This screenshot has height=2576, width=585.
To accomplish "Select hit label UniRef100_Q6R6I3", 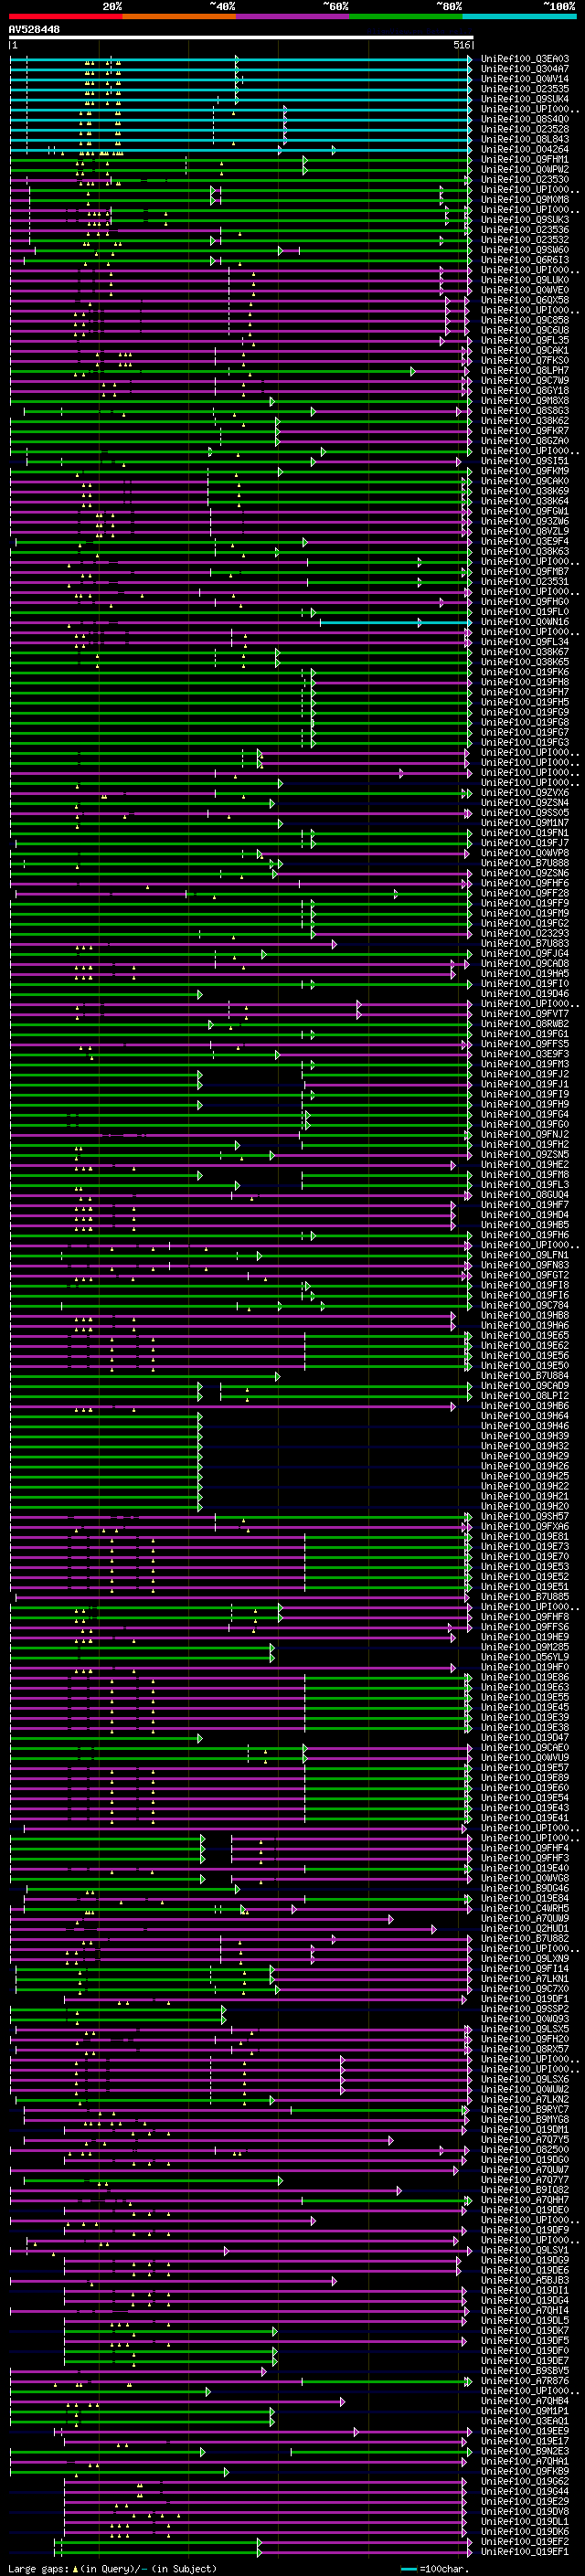I will coord(525,260).
